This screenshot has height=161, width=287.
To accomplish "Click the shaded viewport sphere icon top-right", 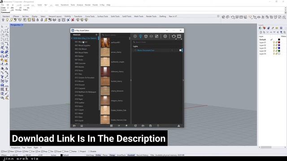I will pos(223,17).
